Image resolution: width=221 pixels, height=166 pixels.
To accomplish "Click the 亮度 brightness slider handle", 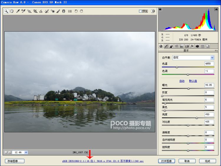I will point(197,118).
